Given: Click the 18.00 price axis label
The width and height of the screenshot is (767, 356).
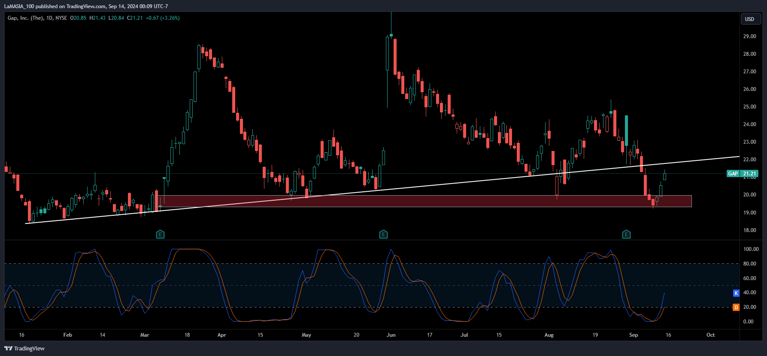Looking at the screenshot, I should (x=750, y=230).
